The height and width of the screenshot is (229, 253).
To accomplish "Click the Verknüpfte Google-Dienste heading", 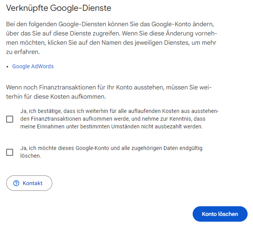I will [x=58, y=8].
